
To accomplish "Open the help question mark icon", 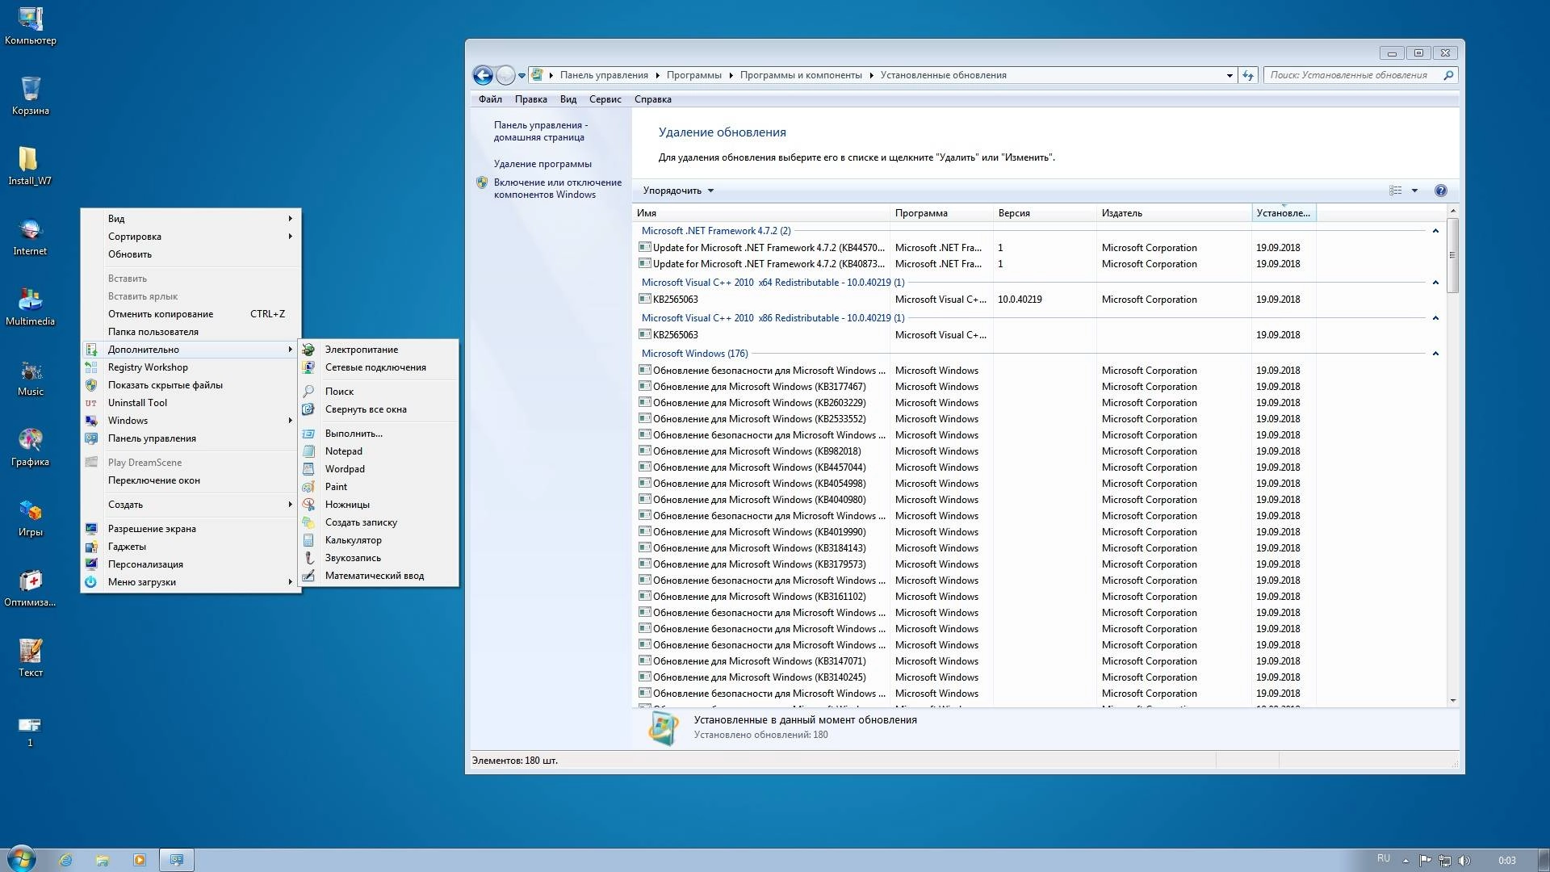I will (1440, 191).
